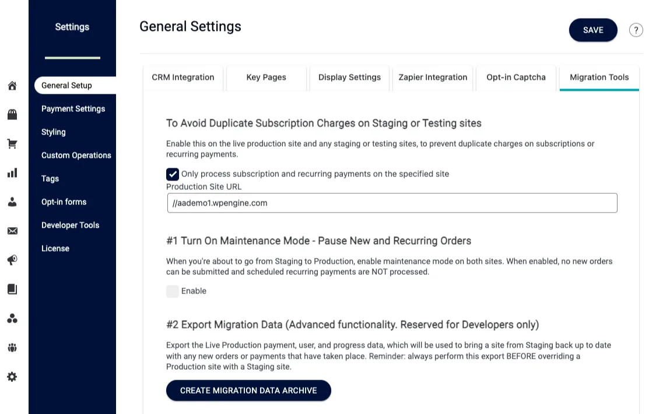The width and height of the screenshot is (656, 414).
Task: View the bar chart analytics icon
Action: [12, 173]
